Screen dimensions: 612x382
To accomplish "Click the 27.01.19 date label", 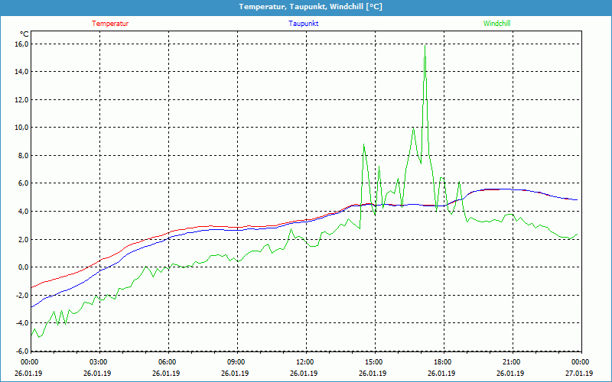I will pyautogui.click(x=581, y=374).
